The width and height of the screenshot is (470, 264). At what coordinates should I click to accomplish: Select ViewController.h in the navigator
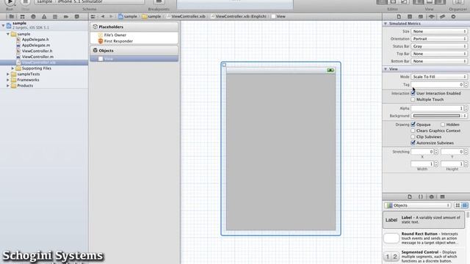coord(37,51)
